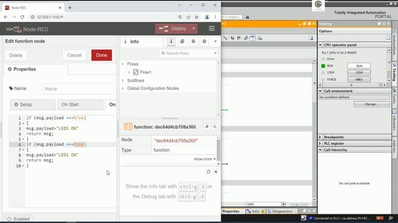Open the sidebar Configuration nodes gear icon
This screenshot has height=223, width=398.
pos(205,42)
